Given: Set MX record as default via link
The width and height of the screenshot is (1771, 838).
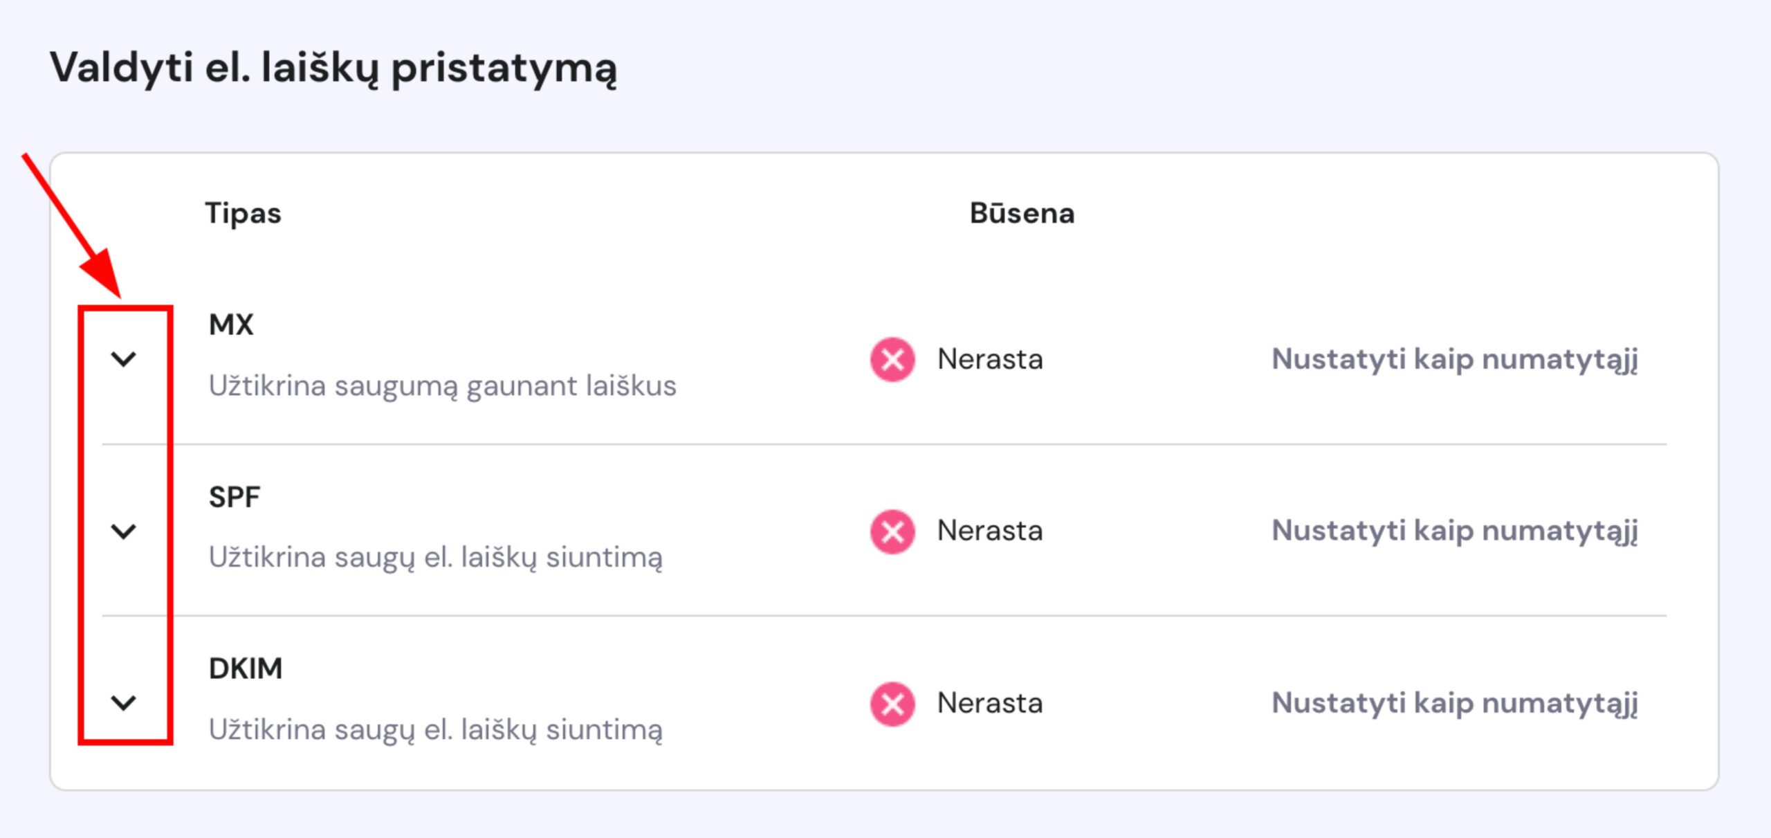Looking at the screenshot, I should pyautogui.click(x=1454, y=359).
